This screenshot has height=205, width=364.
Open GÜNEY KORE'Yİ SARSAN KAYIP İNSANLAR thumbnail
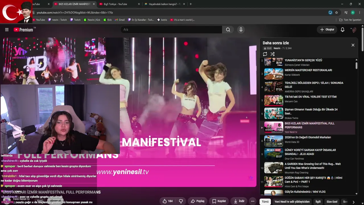[x=274, y=154]
